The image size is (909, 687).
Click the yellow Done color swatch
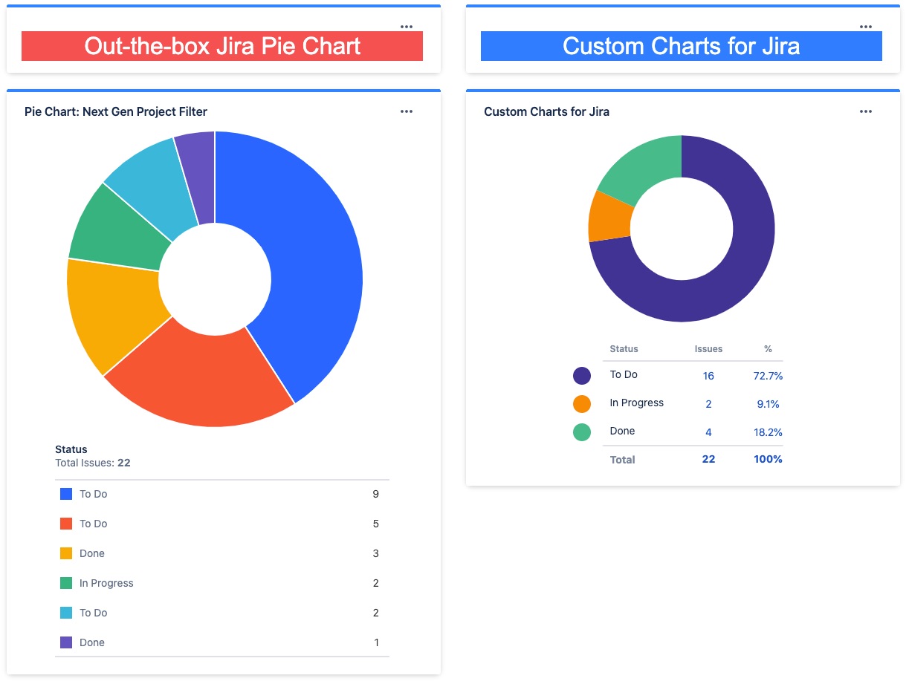tap(65, 553)
